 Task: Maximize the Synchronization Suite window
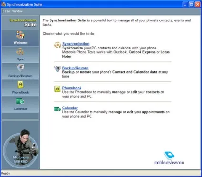[192, 4]
